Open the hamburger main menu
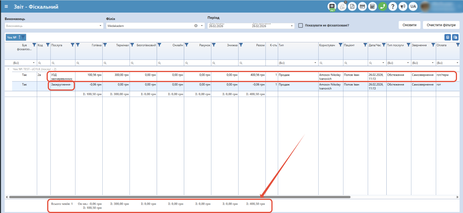The width and height of the screenshot is (463, 213). click(x=6, y=7)
